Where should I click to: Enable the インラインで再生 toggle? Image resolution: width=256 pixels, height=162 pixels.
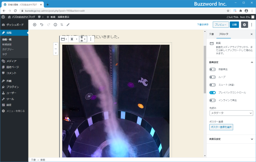[x=212, y=100]
